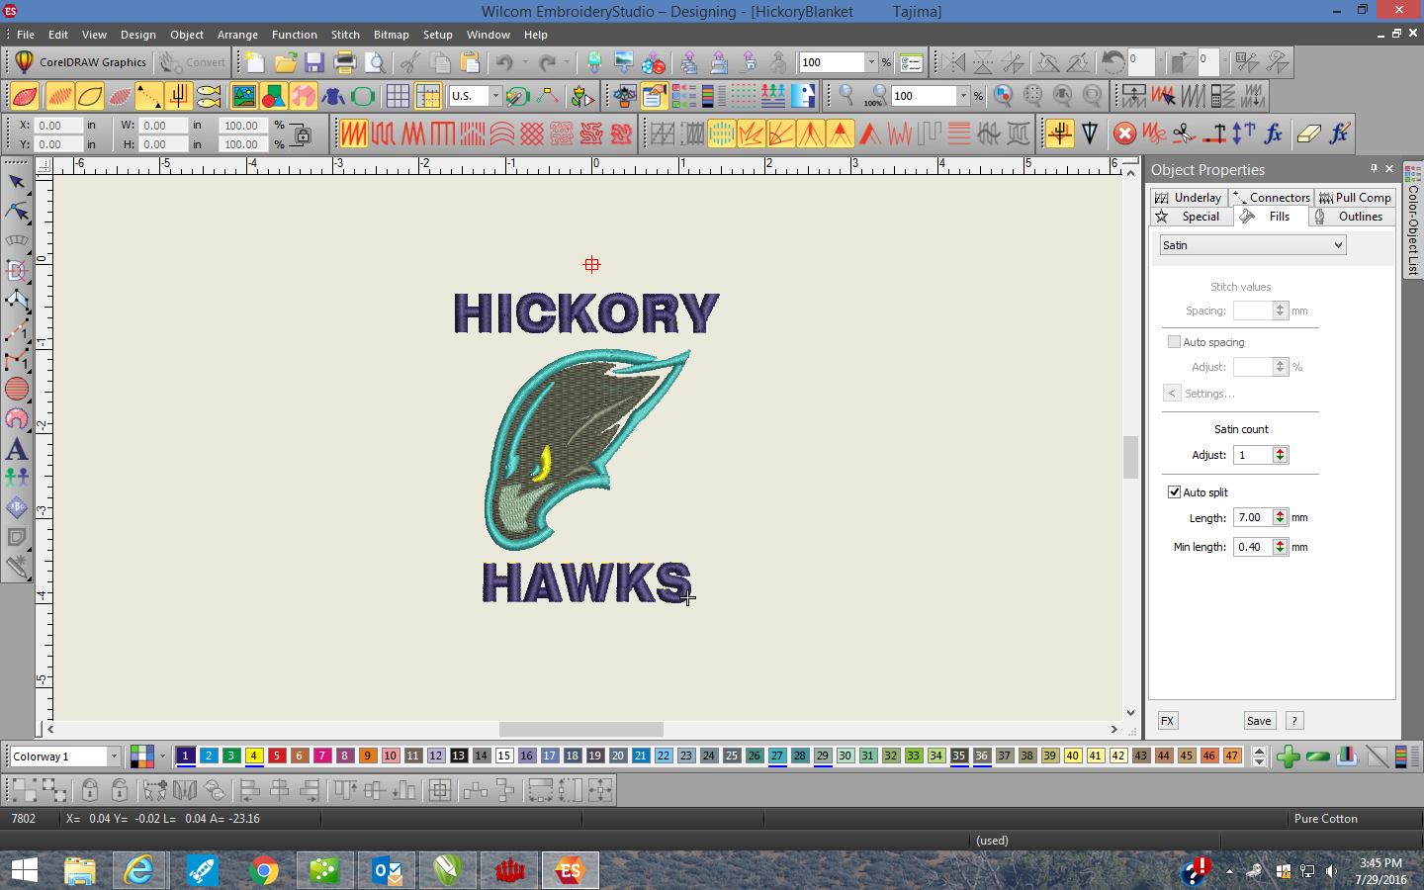Viewport: 1424px width, 890px height.
Task: Enable the Auto spacing checkbox
Action: click(x=1174, y=342)
